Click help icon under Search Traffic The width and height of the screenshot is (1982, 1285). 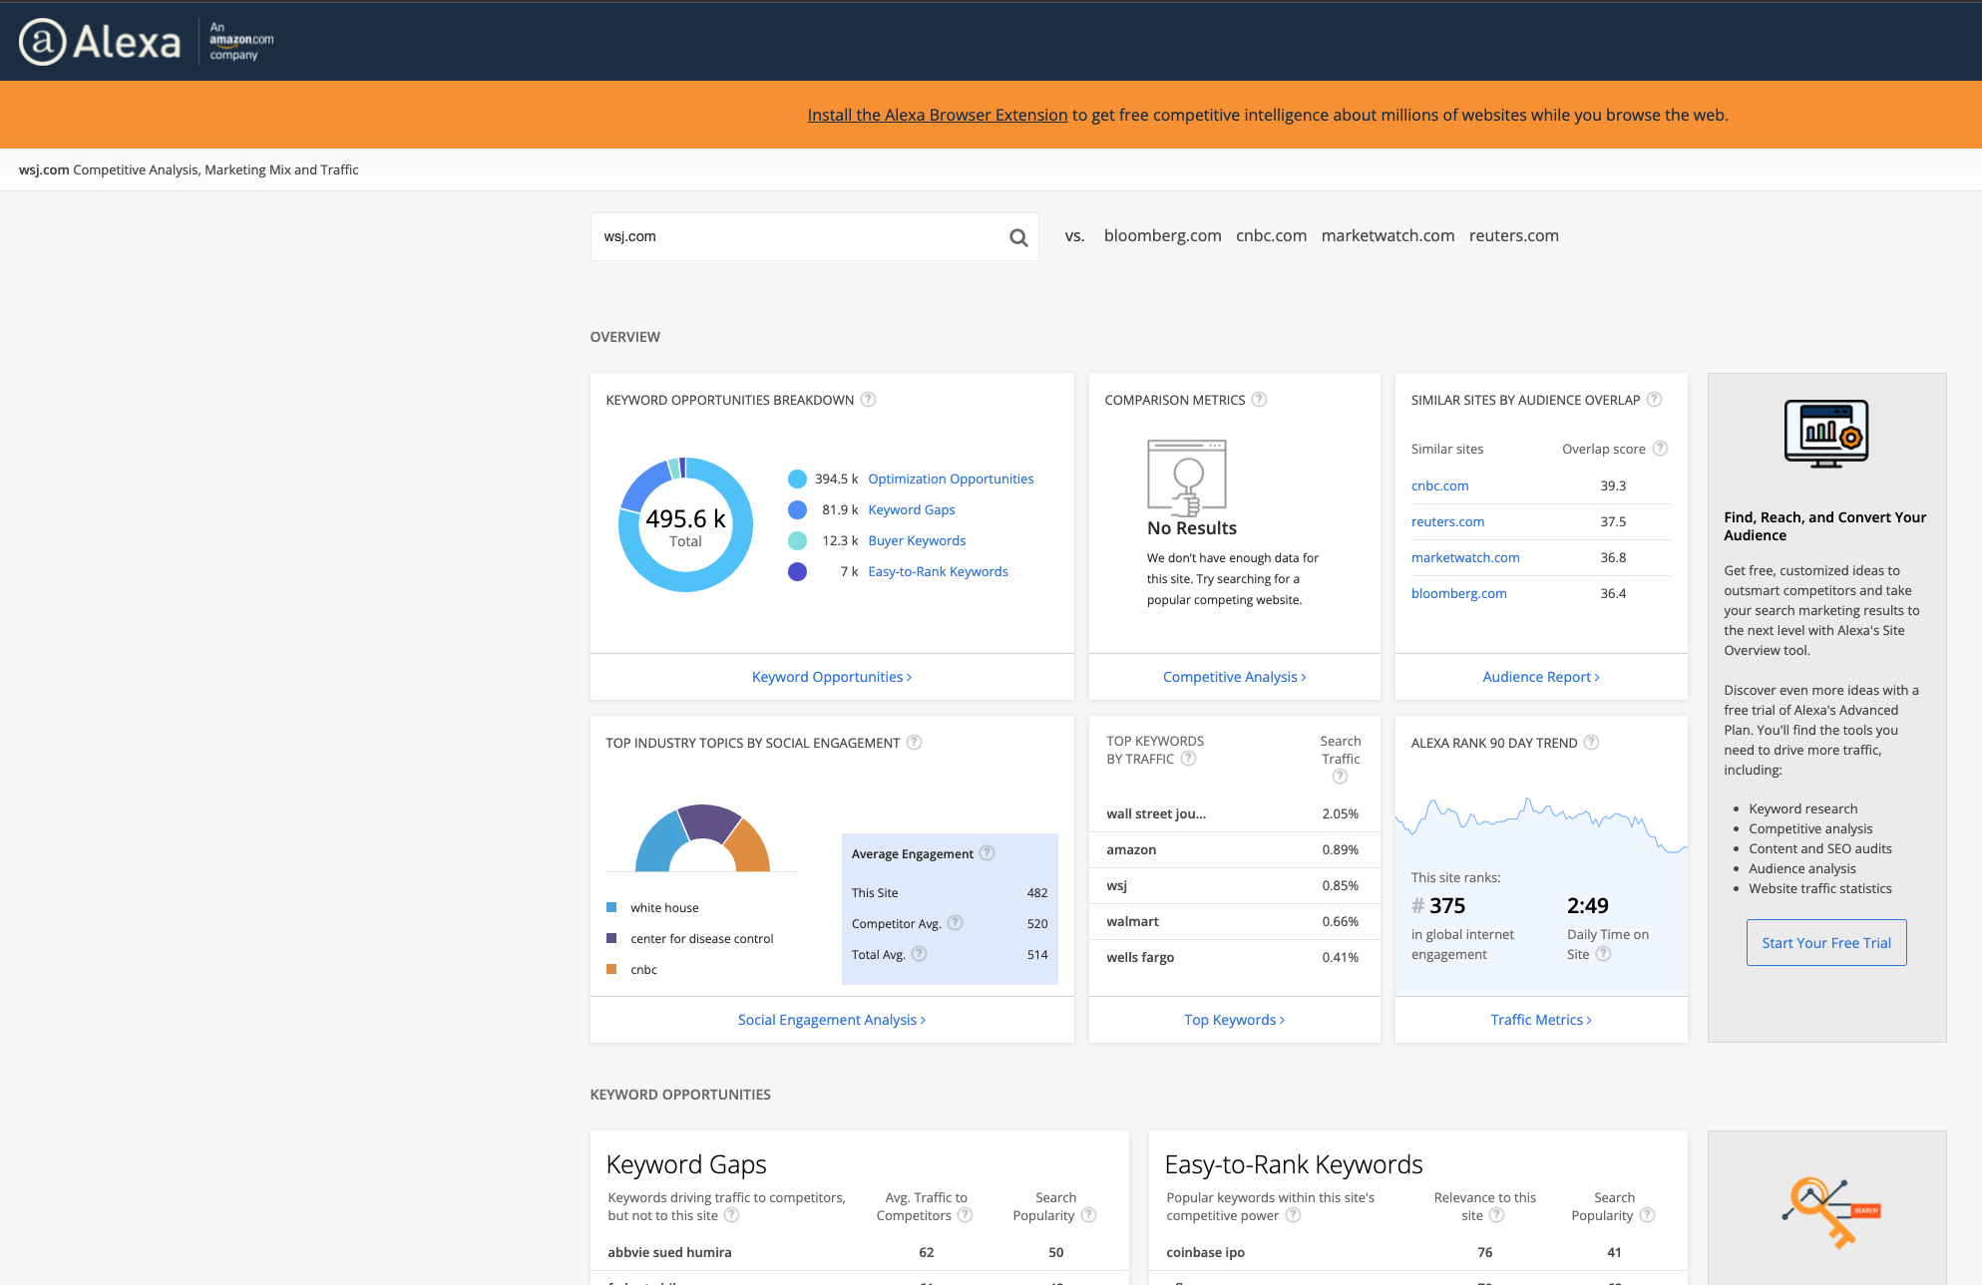point(1341,777)
